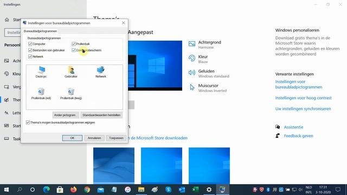This screenshot has width=347, height=195.
Task: Open File Explorer from taskbar
Action: click(x=141, y=190)
